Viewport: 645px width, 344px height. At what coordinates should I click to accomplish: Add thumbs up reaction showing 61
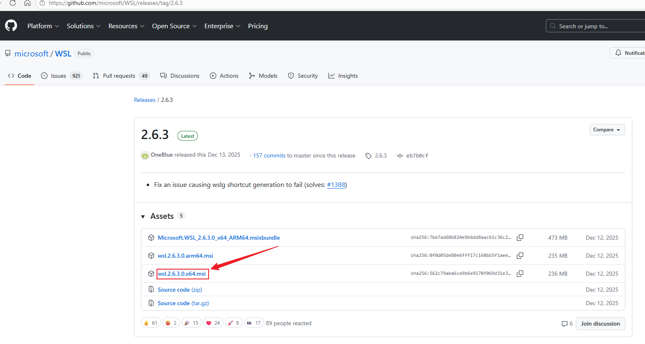coord(151,323)
